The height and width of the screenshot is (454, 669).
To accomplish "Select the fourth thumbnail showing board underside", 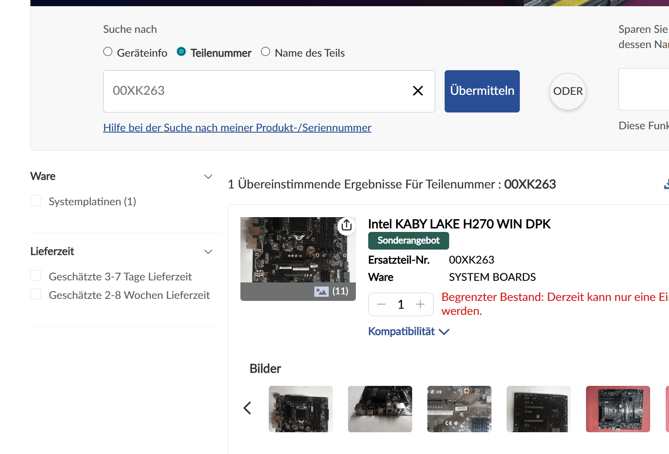I will [x=539, y=409].
